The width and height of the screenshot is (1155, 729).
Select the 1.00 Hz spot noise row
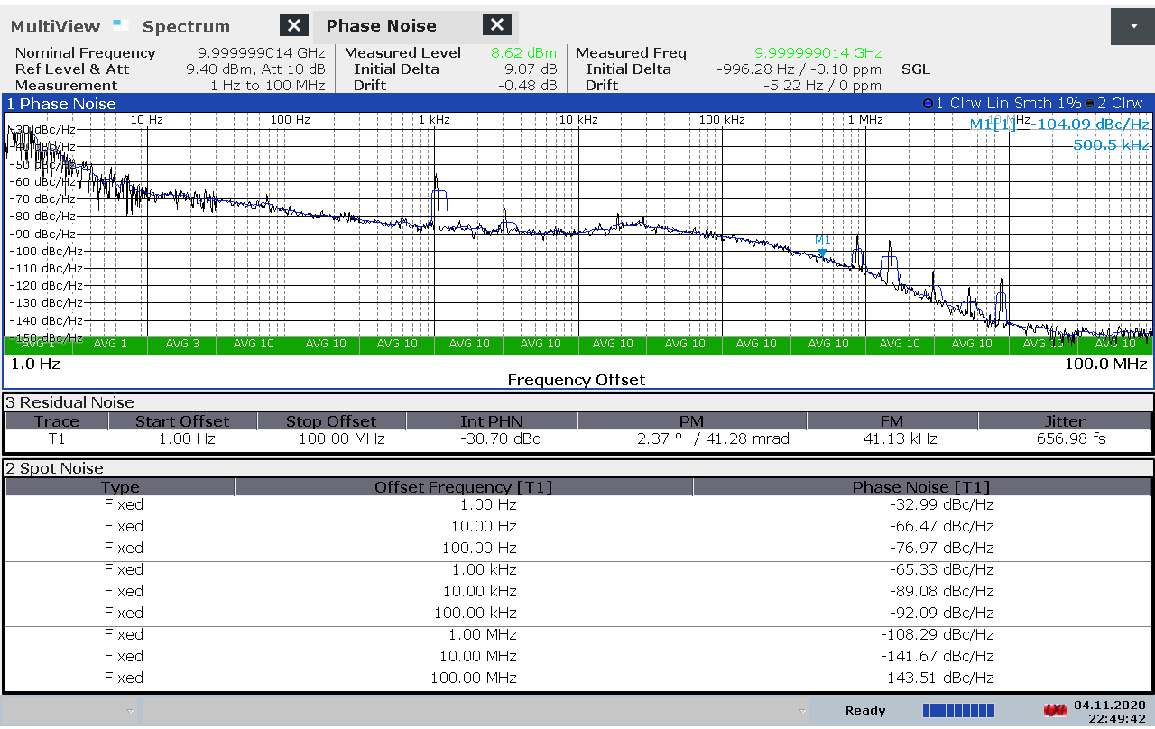578,504
